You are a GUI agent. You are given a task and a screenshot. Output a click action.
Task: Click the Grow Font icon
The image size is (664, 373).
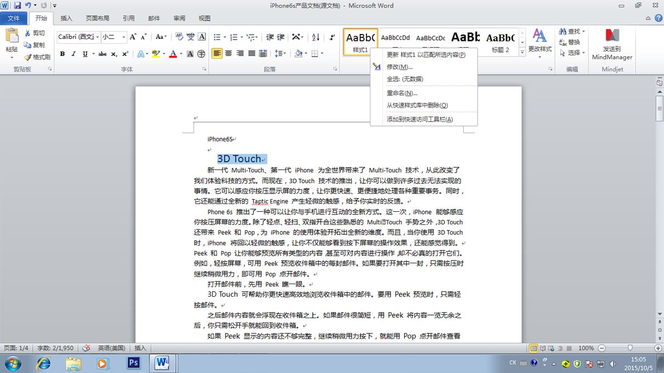click(x=132, y=37)
